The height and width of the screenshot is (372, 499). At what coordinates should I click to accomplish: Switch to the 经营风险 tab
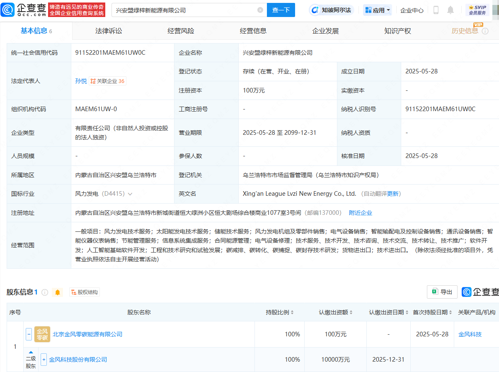coord(181,31)
